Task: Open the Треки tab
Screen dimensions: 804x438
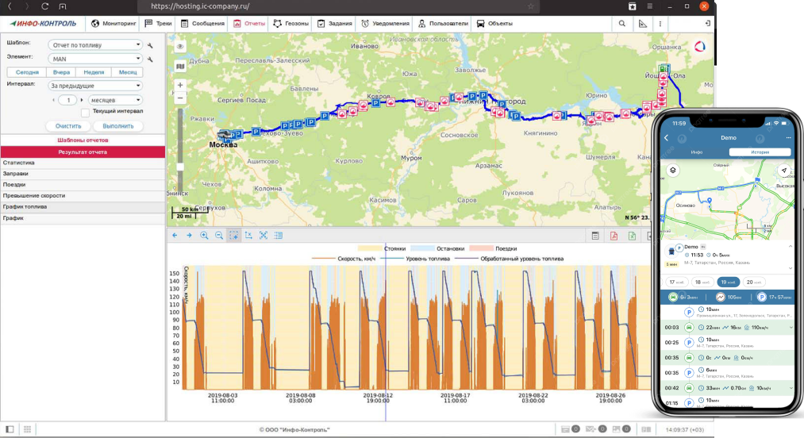Action: tap(158, 24)
